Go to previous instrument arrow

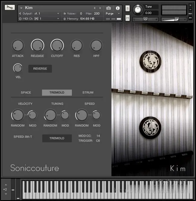point(95,8)
